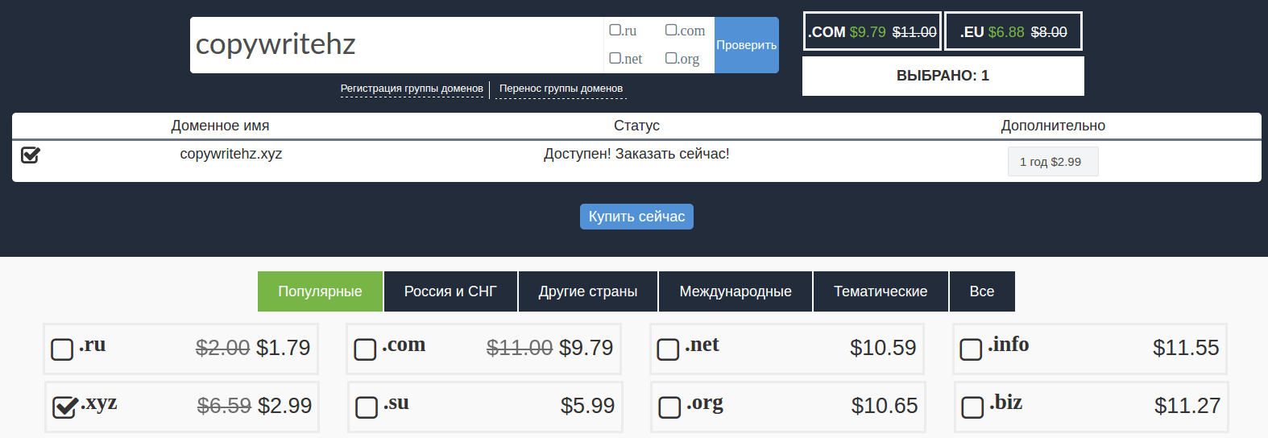
Task: Click the Статус column header
Action: tap(636, 126)
